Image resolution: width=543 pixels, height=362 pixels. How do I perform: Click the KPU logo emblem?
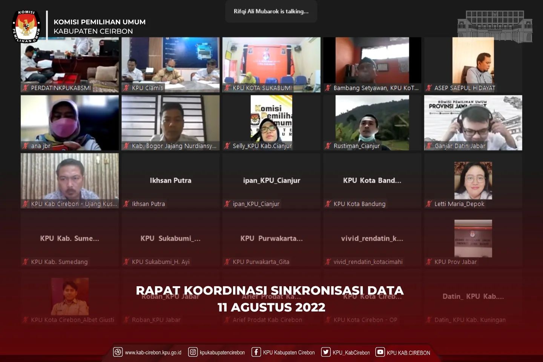(26, 26)
